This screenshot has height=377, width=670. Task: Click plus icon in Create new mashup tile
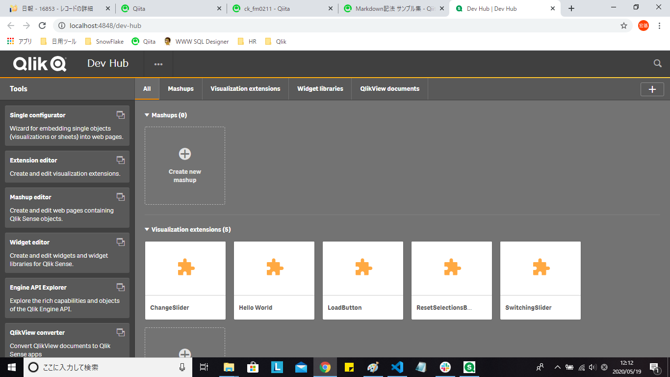pyautogui.click(x=185, y=154)
